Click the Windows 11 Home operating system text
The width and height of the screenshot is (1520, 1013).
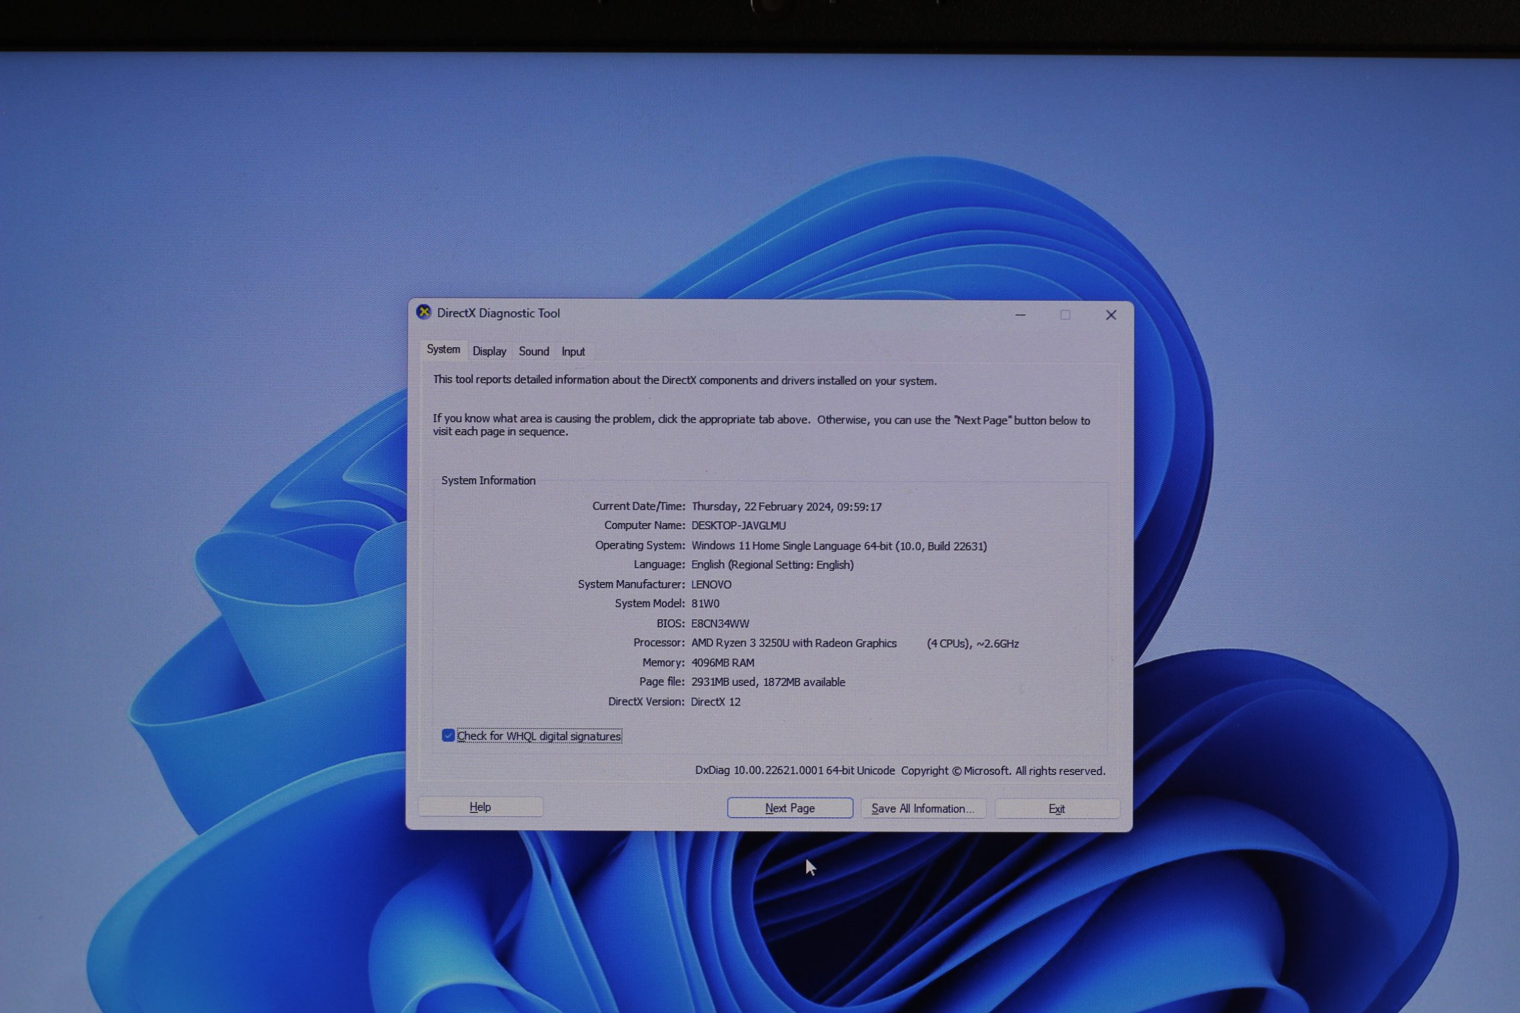[x=839, y=546]
